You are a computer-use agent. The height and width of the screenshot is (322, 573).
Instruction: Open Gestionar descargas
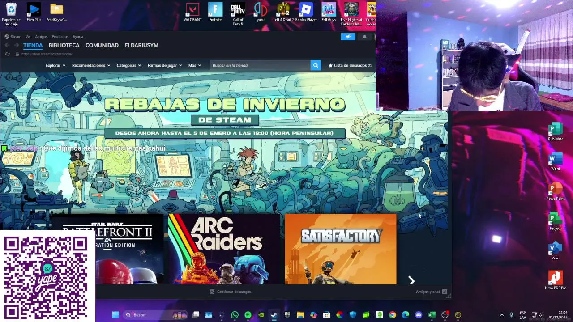pos(231,292)
